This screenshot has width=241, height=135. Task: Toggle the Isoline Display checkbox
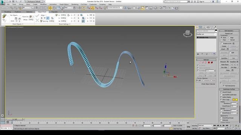(x=221, y=97)
